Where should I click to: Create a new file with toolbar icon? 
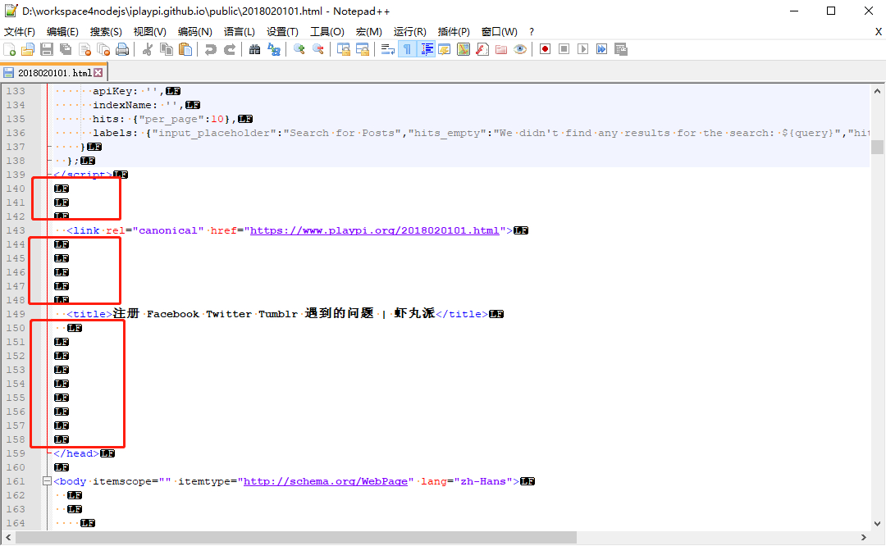10,50
